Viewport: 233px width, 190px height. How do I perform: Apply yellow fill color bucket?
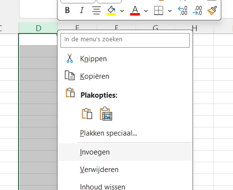coord(111,11)
